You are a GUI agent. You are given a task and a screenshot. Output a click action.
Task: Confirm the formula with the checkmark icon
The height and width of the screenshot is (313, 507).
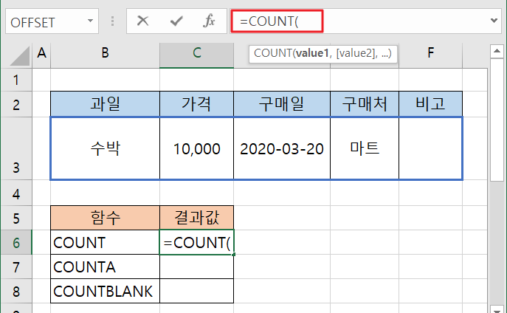coord(176,21)
